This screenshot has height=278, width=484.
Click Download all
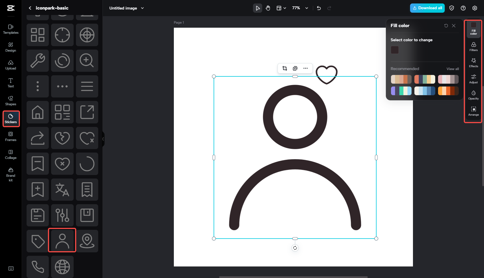427,8
